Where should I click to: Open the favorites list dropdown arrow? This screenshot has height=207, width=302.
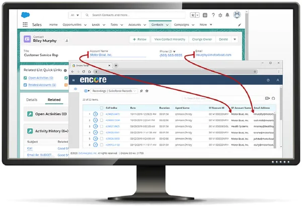tap(197, 15)
